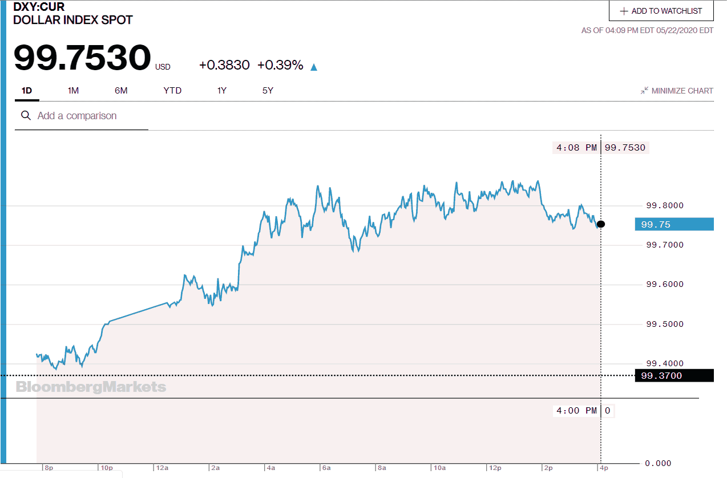Click the blue up triangle indicator
This screenshot has height=478, width=727.
313,67
